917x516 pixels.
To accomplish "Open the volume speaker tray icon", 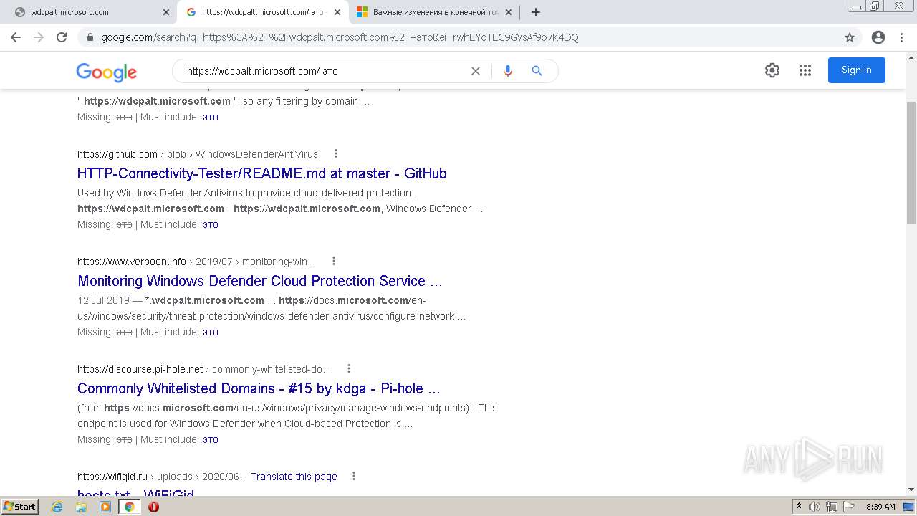I will [815, 507].
